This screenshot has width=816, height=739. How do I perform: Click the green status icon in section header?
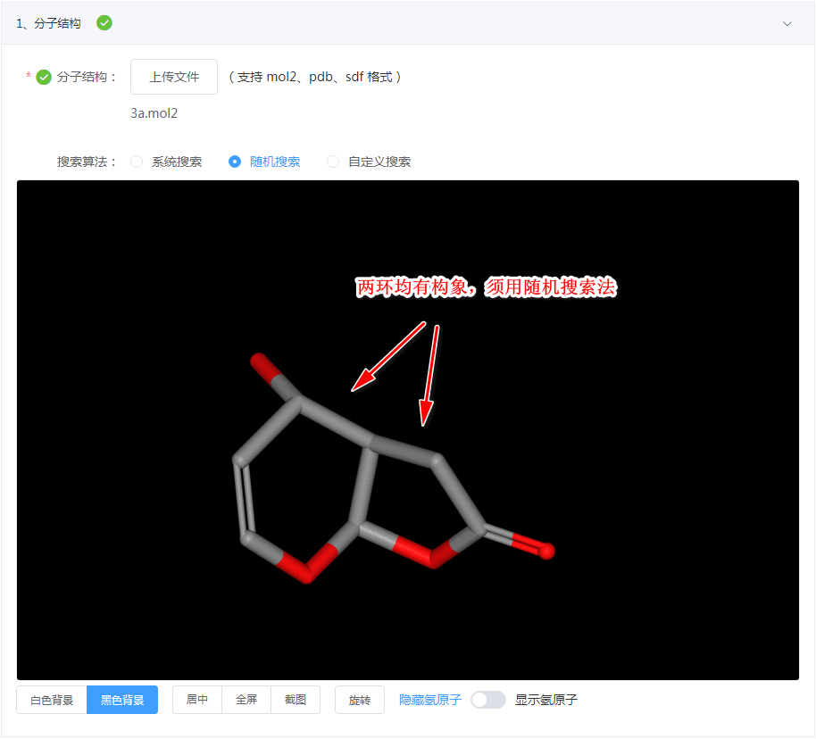104,23
